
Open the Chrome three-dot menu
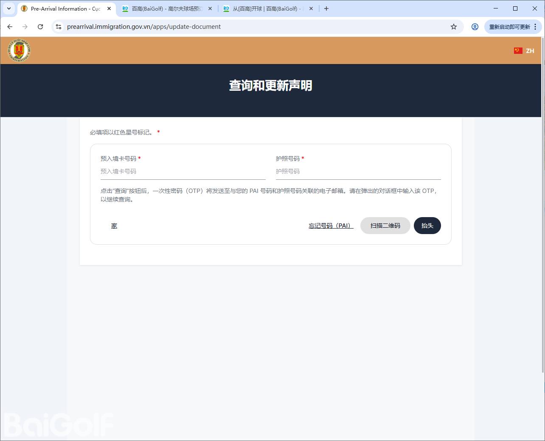(536, 27)
